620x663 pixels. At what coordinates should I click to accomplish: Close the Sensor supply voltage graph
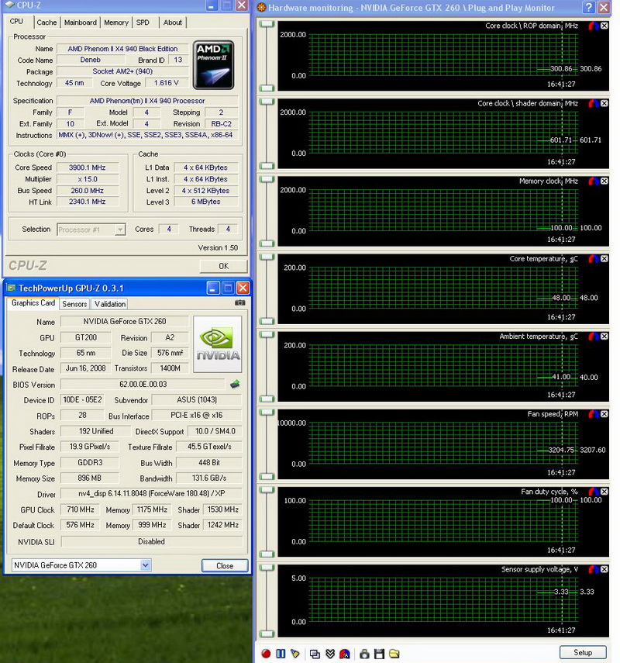[x=604, y=569]
